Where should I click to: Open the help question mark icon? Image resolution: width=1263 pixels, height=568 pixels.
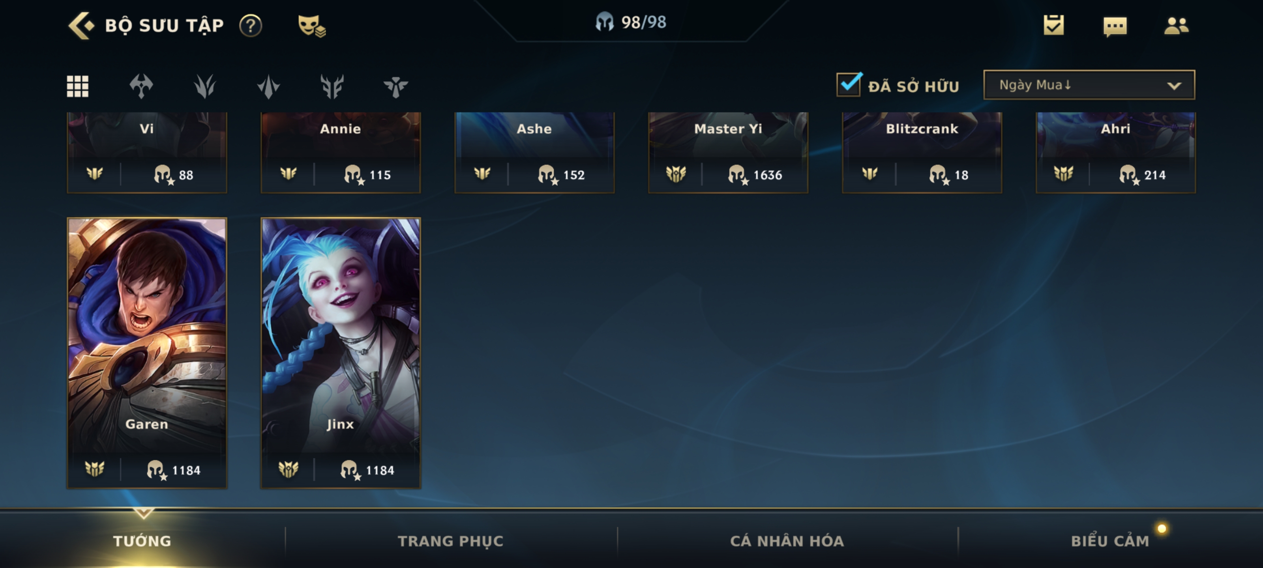click(251, 26)
